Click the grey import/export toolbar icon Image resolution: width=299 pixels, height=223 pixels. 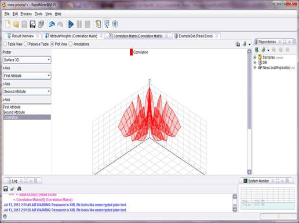click(x=41, y=24)
